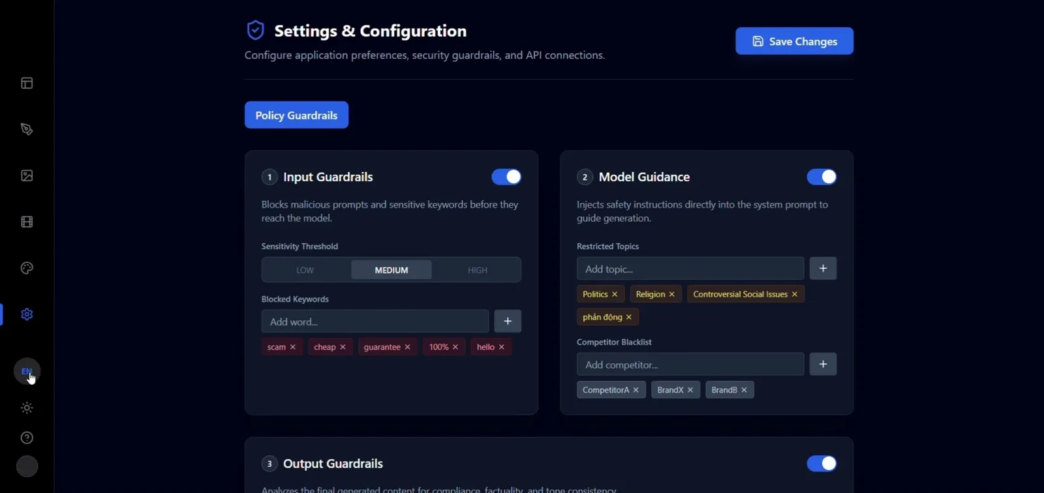Remove the 'Religion' restricted topic
Image resolution: width=1044 pixels, height=493 pixels.
coord(672,294)
